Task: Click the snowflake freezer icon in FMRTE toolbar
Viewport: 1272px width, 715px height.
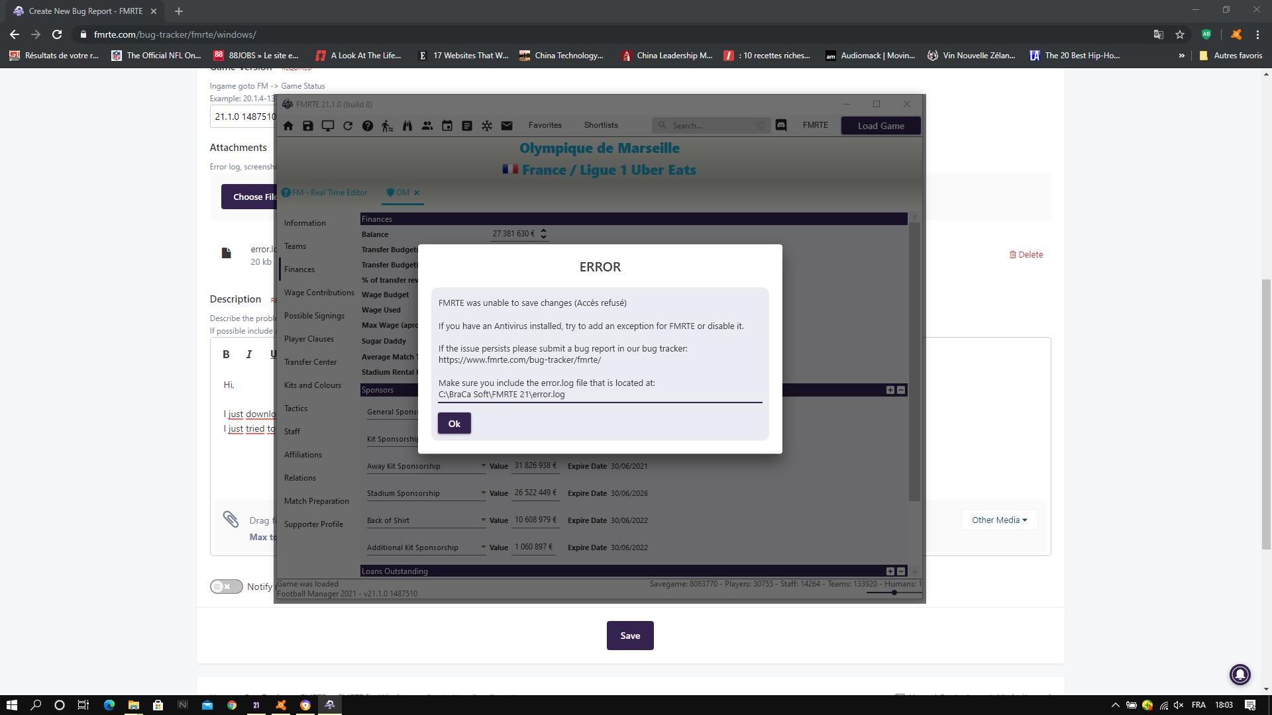Action: 487,126
